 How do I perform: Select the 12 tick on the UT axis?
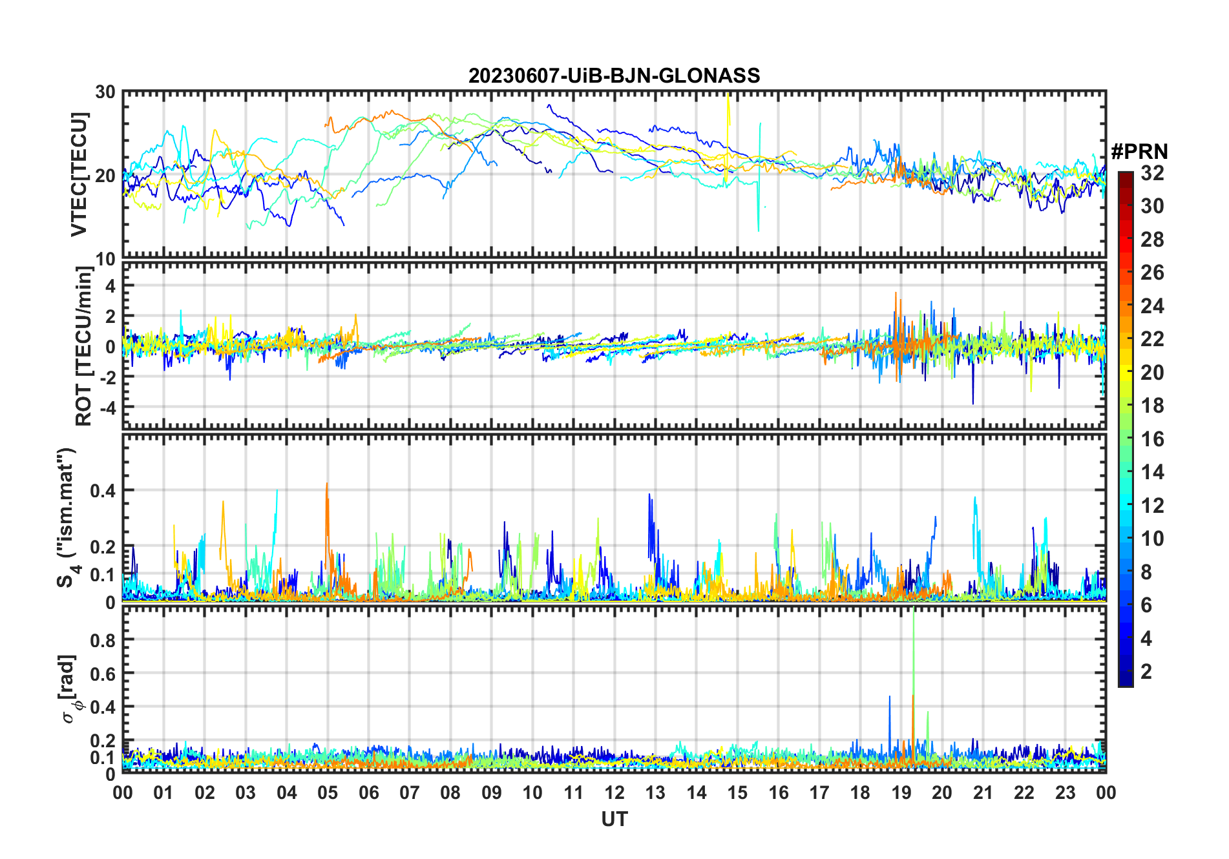click(614, 792)
